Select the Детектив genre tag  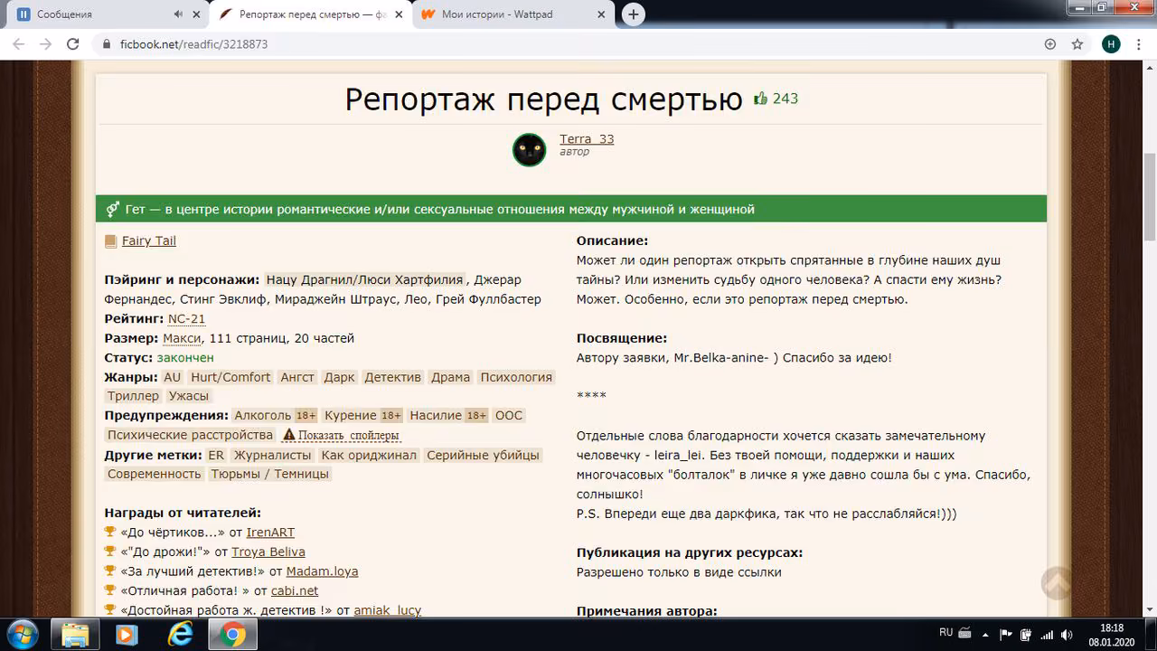click(x=393, y=377)
